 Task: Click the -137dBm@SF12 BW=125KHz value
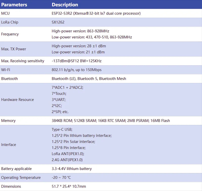[77, 61]
